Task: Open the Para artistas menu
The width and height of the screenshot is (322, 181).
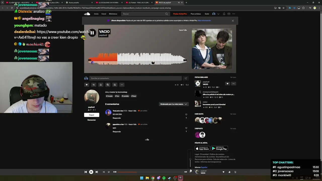Action: [196, 14]
